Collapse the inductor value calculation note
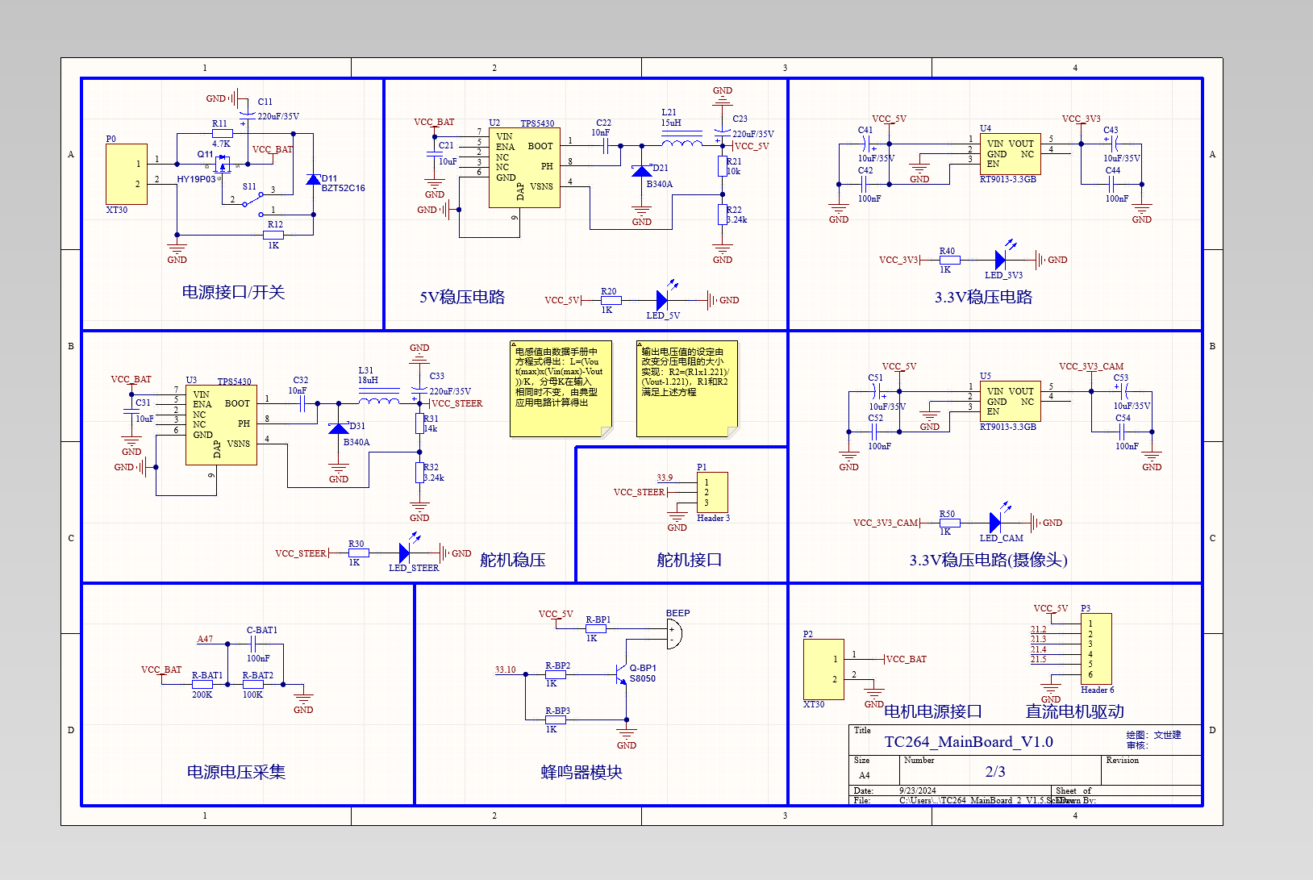The width and height of the screenshot is (1313, 880). 515,344
